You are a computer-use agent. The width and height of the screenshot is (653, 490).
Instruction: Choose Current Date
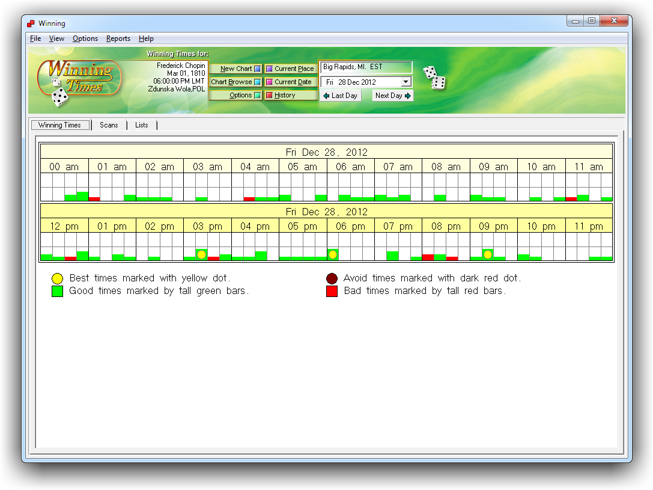(x=290, y=82)
